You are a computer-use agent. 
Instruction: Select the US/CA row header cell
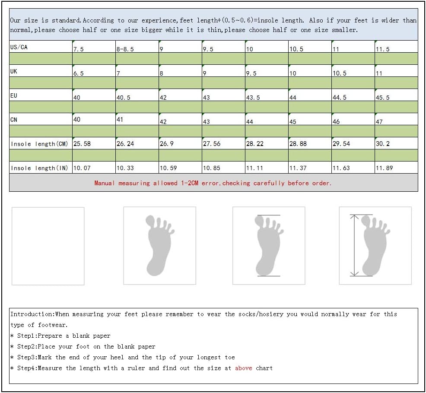(41, 47)
